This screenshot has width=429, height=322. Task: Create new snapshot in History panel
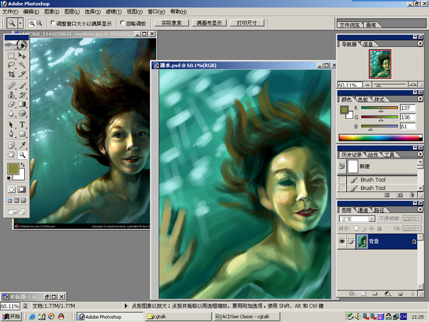point(400,195)
